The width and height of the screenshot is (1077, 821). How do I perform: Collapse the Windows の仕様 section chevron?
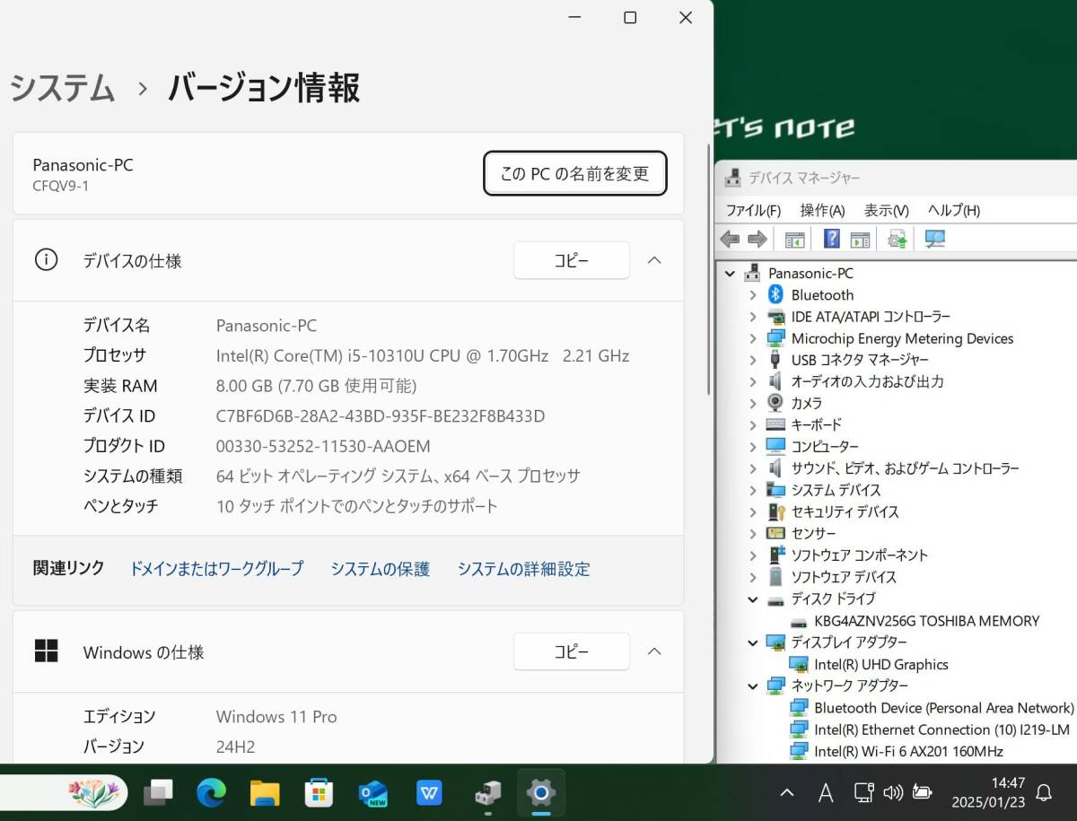coord(654,652)
